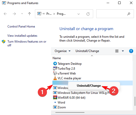Click the WinRAR 6.00 (64-bit) icon
This screenshot has width=136, height=115.
[55, 97]
